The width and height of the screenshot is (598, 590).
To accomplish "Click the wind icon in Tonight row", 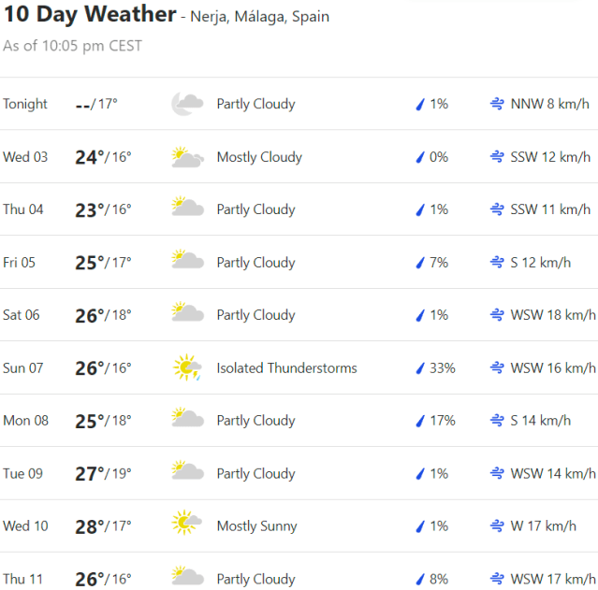I will [x=497, y=104].
